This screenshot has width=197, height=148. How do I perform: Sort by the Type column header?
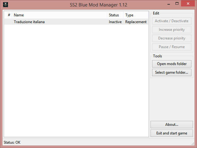(136, 15)
